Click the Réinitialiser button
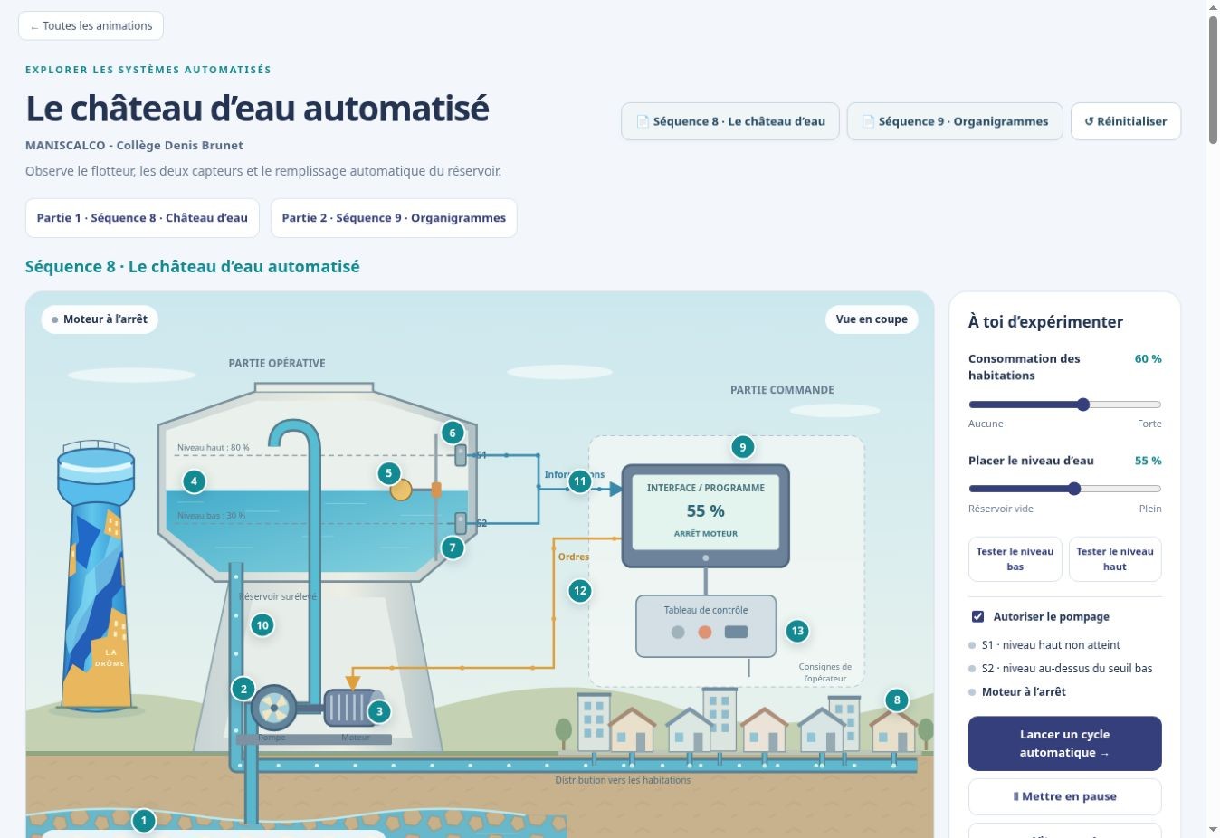 1126,121
